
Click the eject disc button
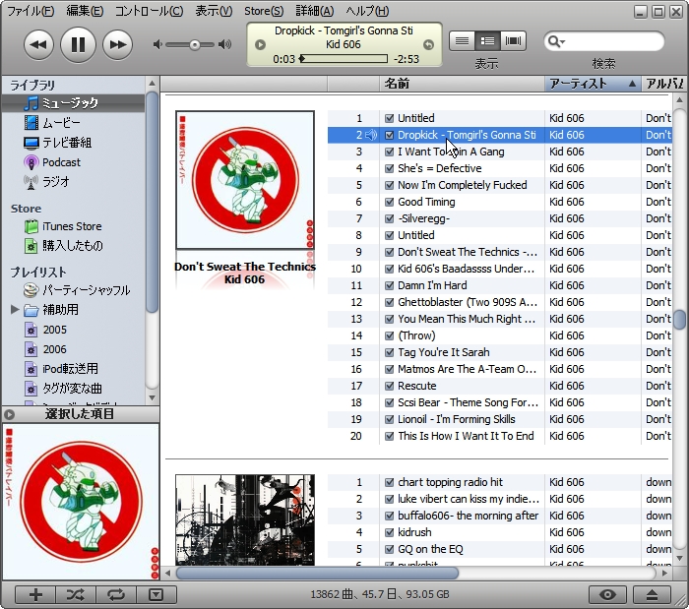pos(652,595)
